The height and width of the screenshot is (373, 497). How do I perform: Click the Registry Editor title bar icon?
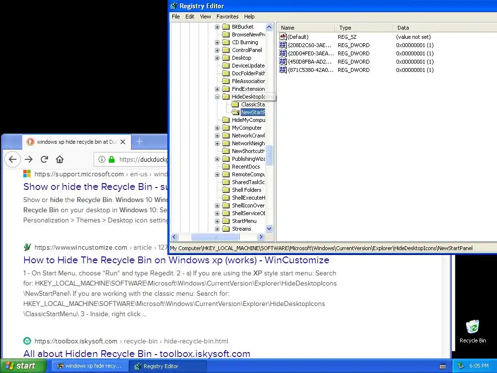click(174, 6)
